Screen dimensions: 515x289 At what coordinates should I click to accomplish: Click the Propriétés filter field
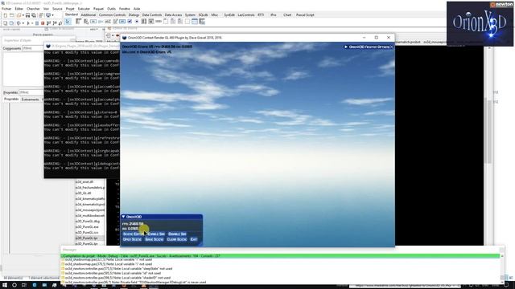tap(31, 92)
